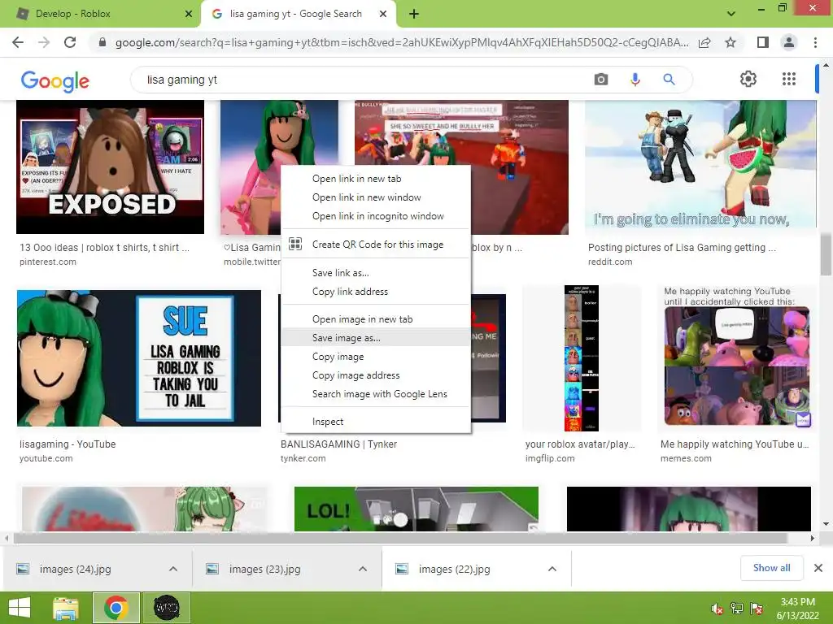Image resolution: width=833 pixels, height=624 pixels.
Task: Select Copy image address
Action: 376,375
